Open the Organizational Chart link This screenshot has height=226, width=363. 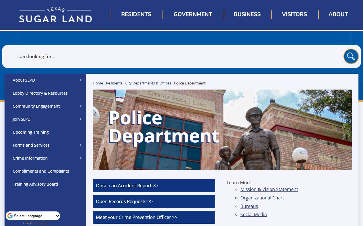pyautogui.click(x=262, y=198)
